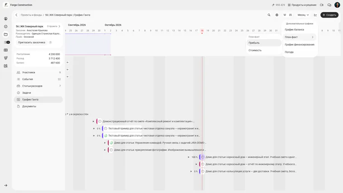The width and height of the screenshot is (343, 193).
Task: Select «Погода» from charts menu
Action: [300, 52]
